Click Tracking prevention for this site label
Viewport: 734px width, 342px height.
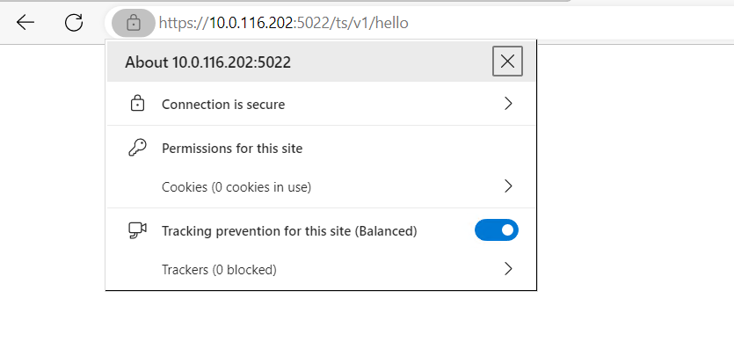point(289,231)
